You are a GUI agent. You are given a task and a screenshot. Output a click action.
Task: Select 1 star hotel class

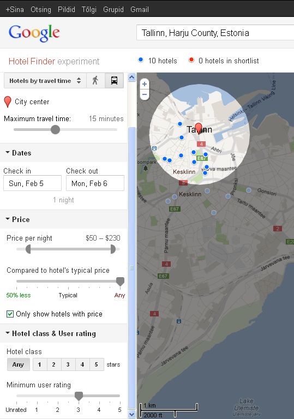40,364
